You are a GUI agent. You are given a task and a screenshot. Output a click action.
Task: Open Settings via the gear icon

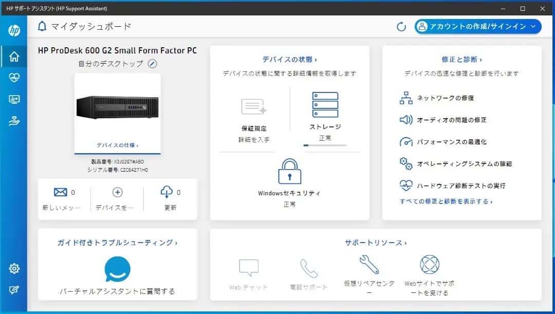click(x=14, y=268)
